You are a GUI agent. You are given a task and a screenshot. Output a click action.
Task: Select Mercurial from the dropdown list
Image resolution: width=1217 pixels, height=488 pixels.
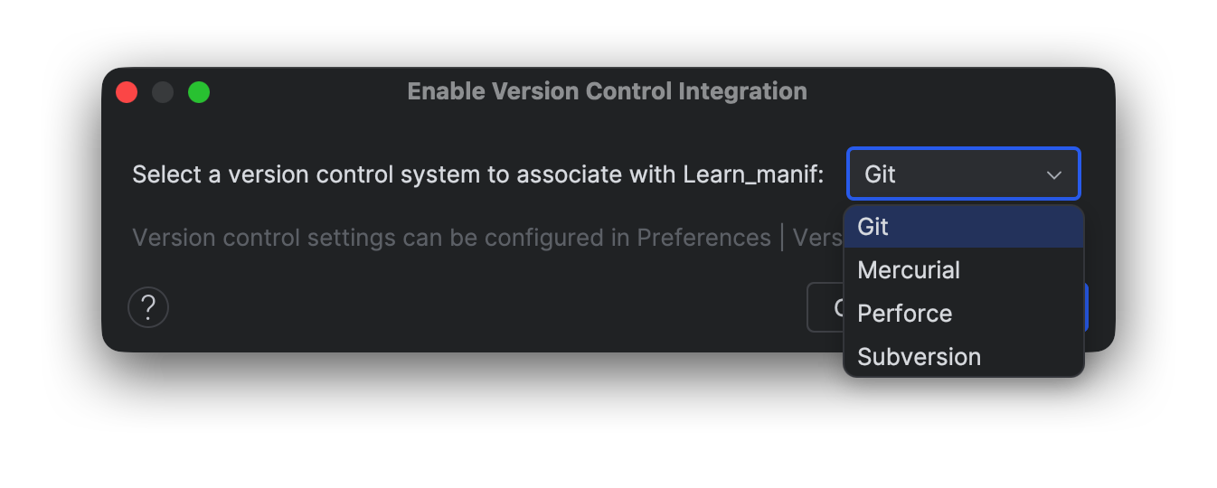pyautogui.click(x=909, y=270)
